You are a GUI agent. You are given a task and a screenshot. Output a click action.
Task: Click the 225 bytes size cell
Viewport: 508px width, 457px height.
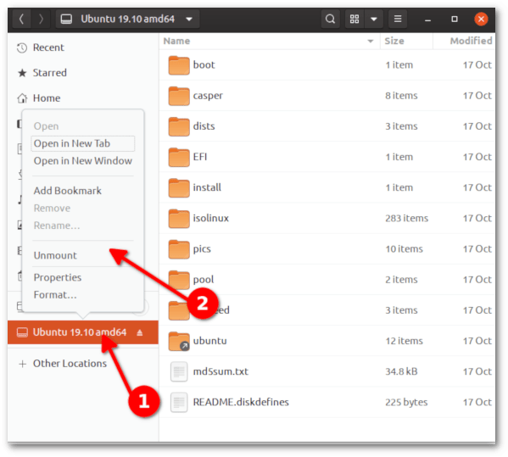tap(406, 403)
